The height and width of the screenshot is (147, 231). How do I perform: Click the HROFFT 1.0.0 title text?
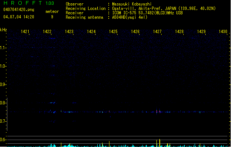click(x=29, y=3)
